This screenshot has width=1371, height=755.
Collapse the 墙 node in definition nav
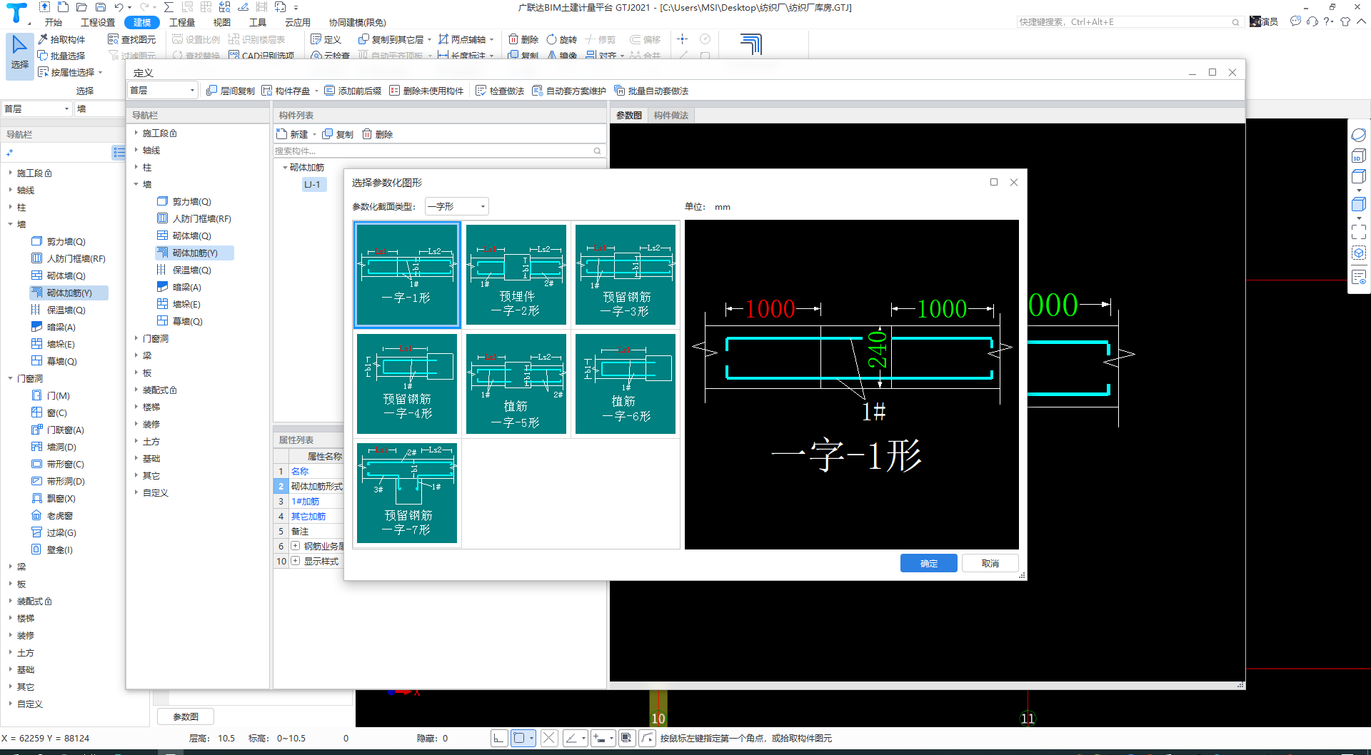point(136,184)
